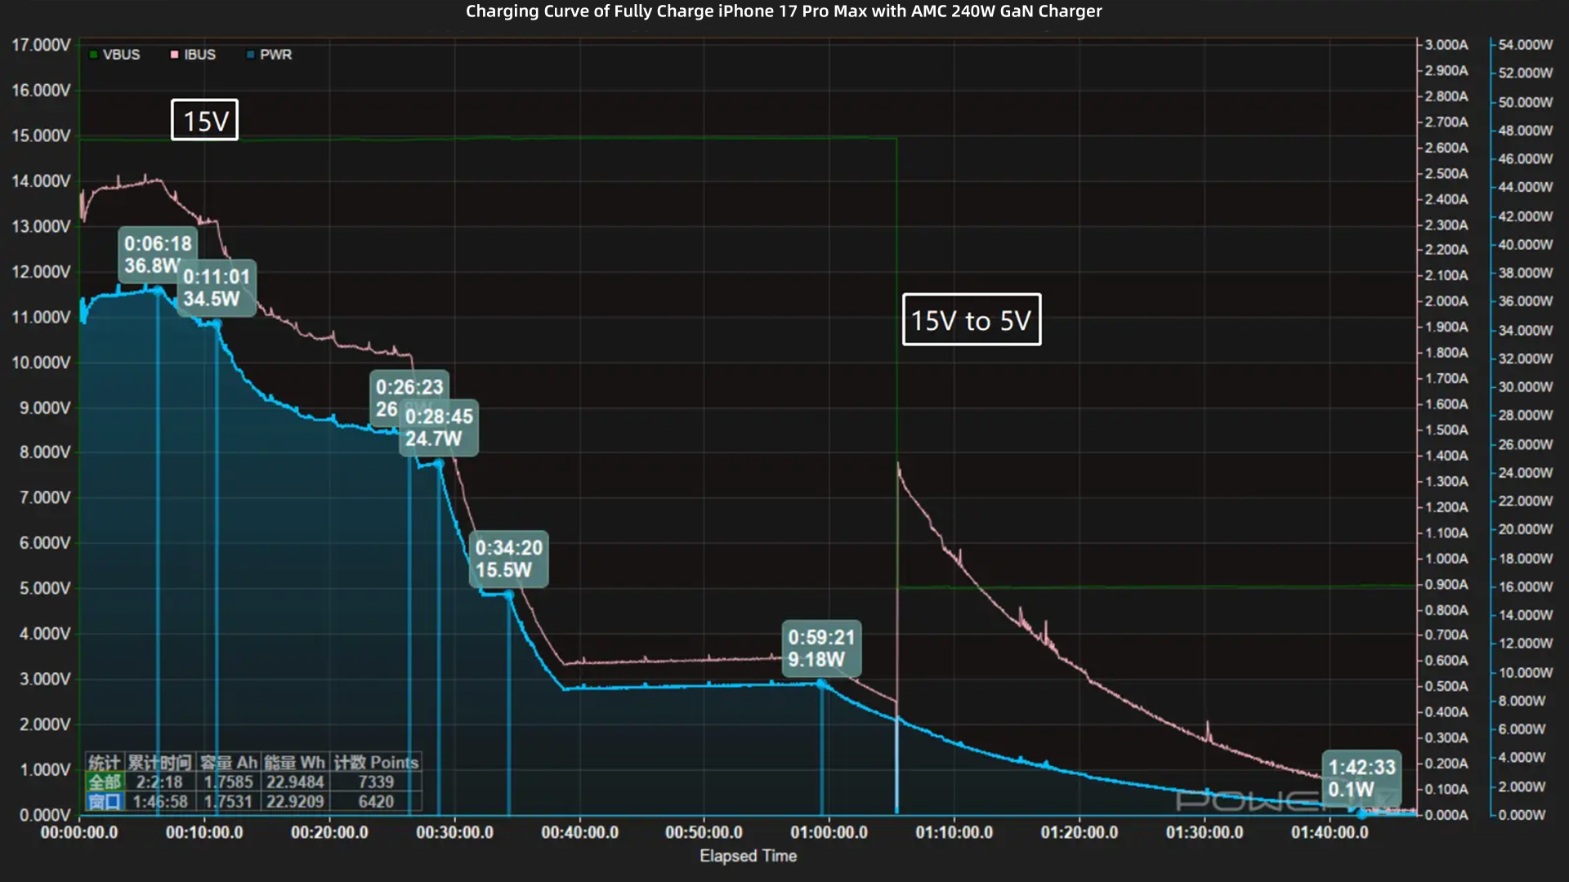Viewport: 1569px width, 882px height.
Task: Click the 窗口 row header icon
Action: (x=106, y=801)
